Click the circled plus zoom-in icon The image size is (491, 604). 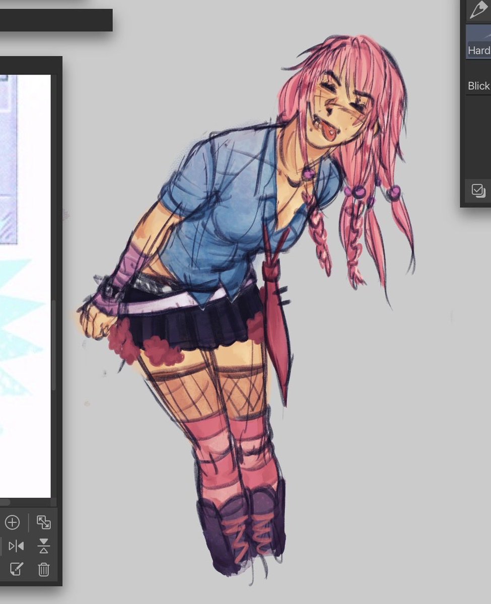tap(12, 522)
